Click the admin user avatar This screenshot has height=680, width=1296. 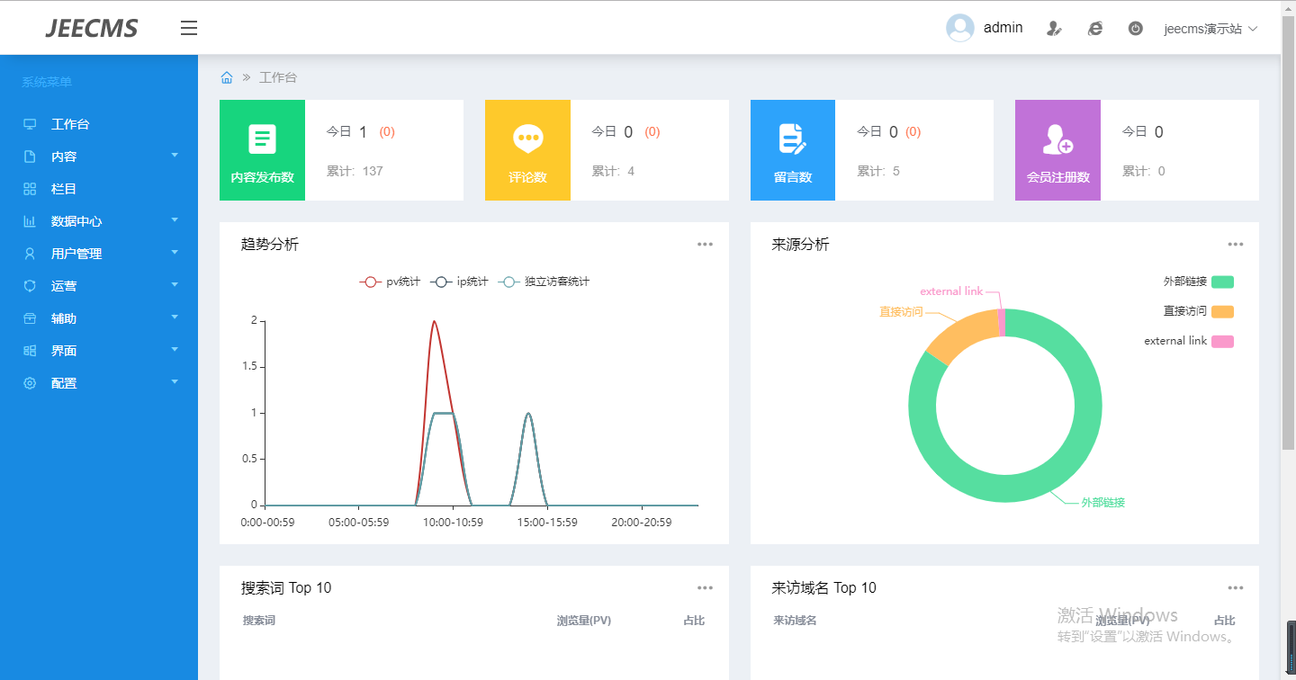[x=959, y=28]
